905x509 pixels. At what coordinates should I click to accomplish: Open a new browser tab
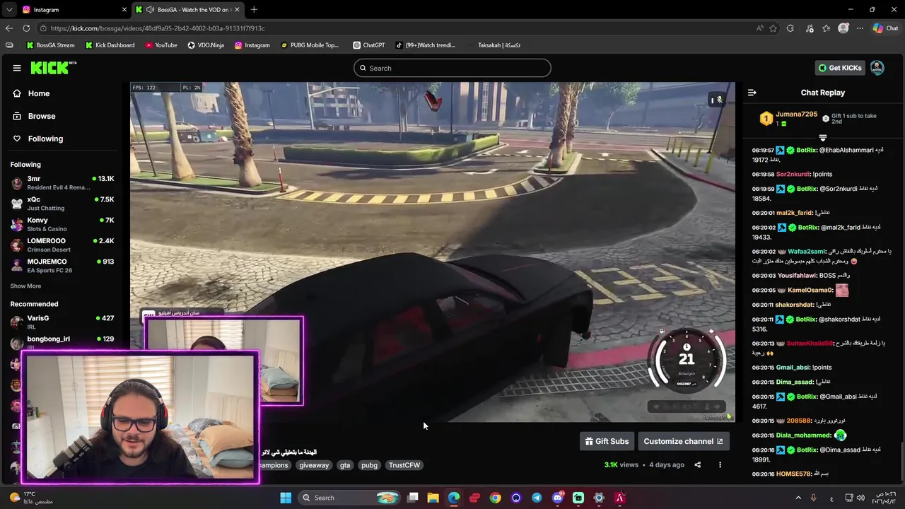[254, 9]
